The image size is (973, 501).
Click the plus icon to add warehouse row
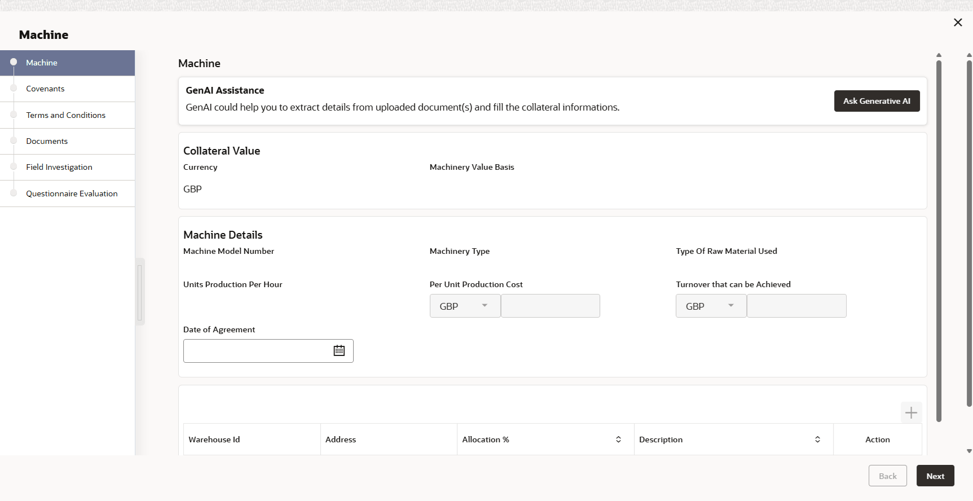pyautogui.click(x=911, y=413)
